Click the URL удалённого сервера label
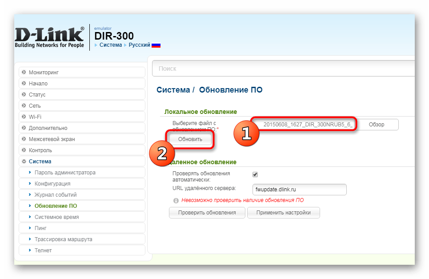 pos(204,188)
